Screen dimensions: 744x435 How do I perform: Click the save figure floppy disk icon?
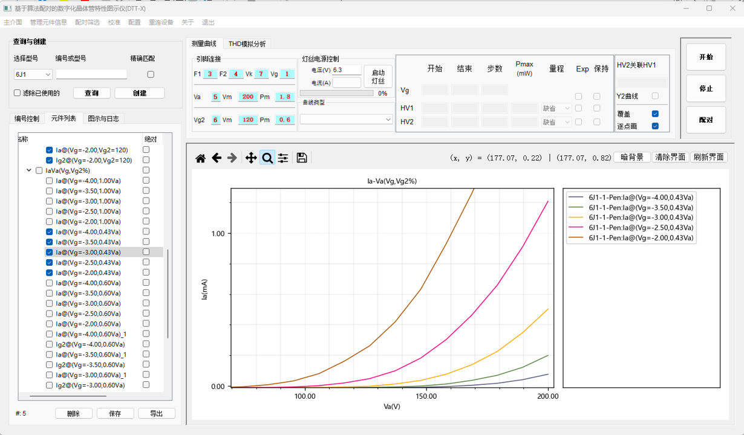click(302, 158)
